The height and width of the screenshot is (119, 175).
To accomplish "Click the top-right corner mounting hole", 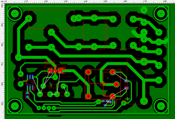I will point(161,13).
